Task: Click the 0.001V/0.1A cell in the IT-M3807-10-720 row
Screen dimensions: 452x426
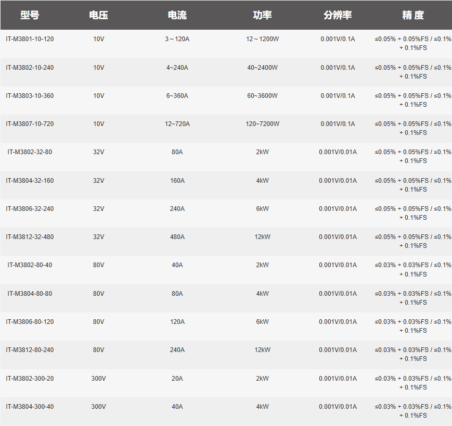Action: tap(338, 124)
